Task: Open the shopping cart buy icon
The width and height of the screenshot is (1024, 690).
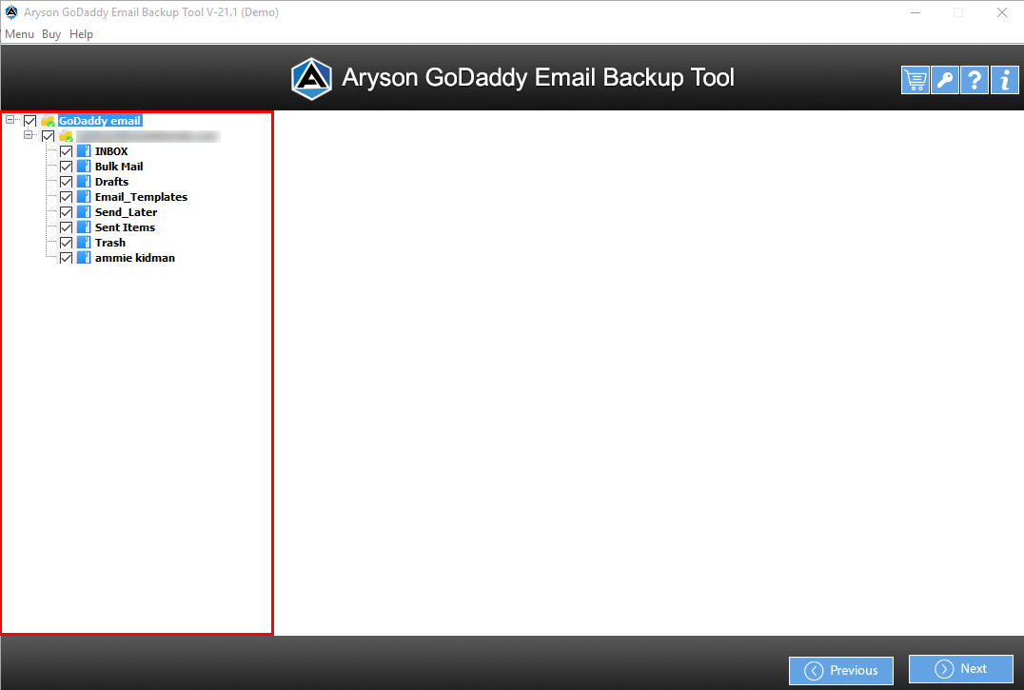Action: coord(916,80)
